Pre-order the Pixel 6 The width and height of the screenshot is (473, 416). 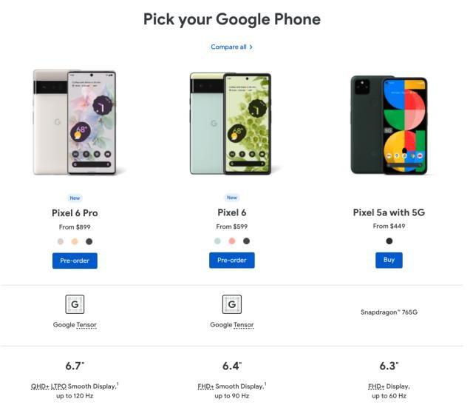232,261
